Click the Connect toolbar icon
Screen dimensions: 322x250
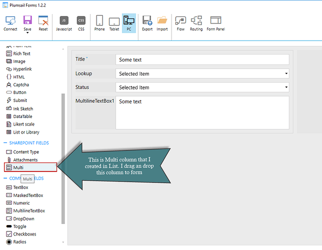coord(10,23)
